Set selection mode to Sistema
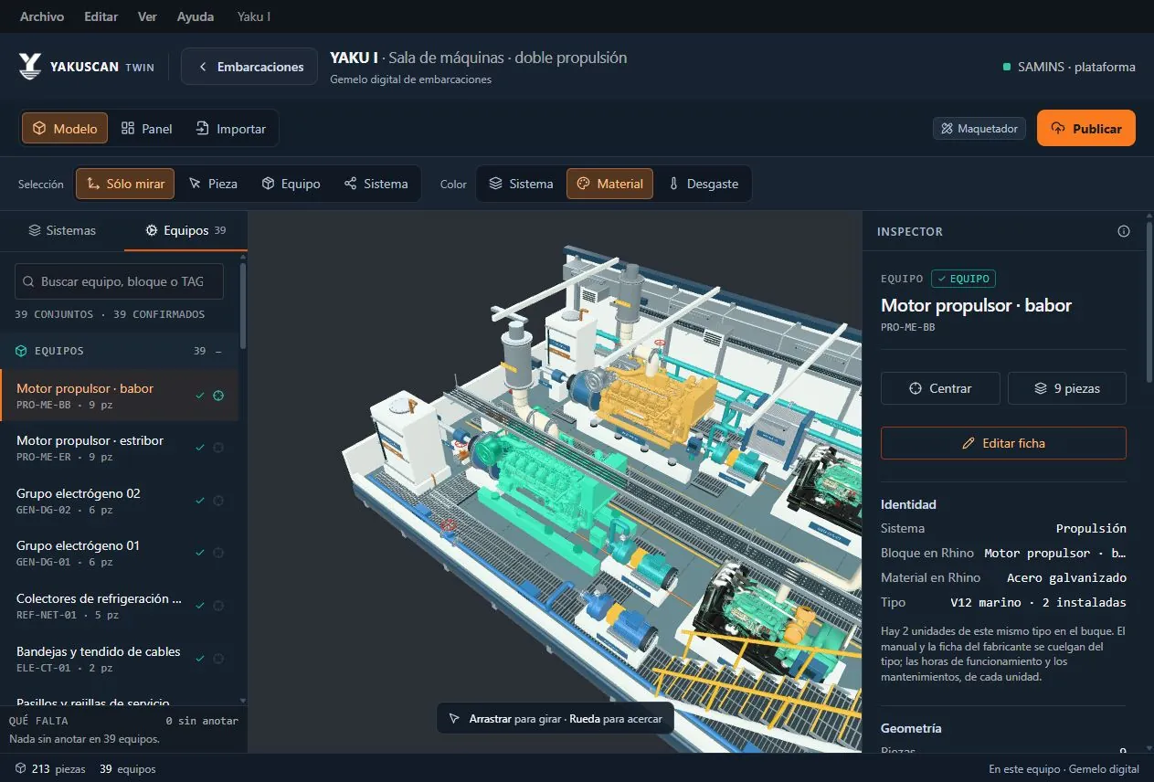This screenshot has width=1154, height=782. click(376, 184)
